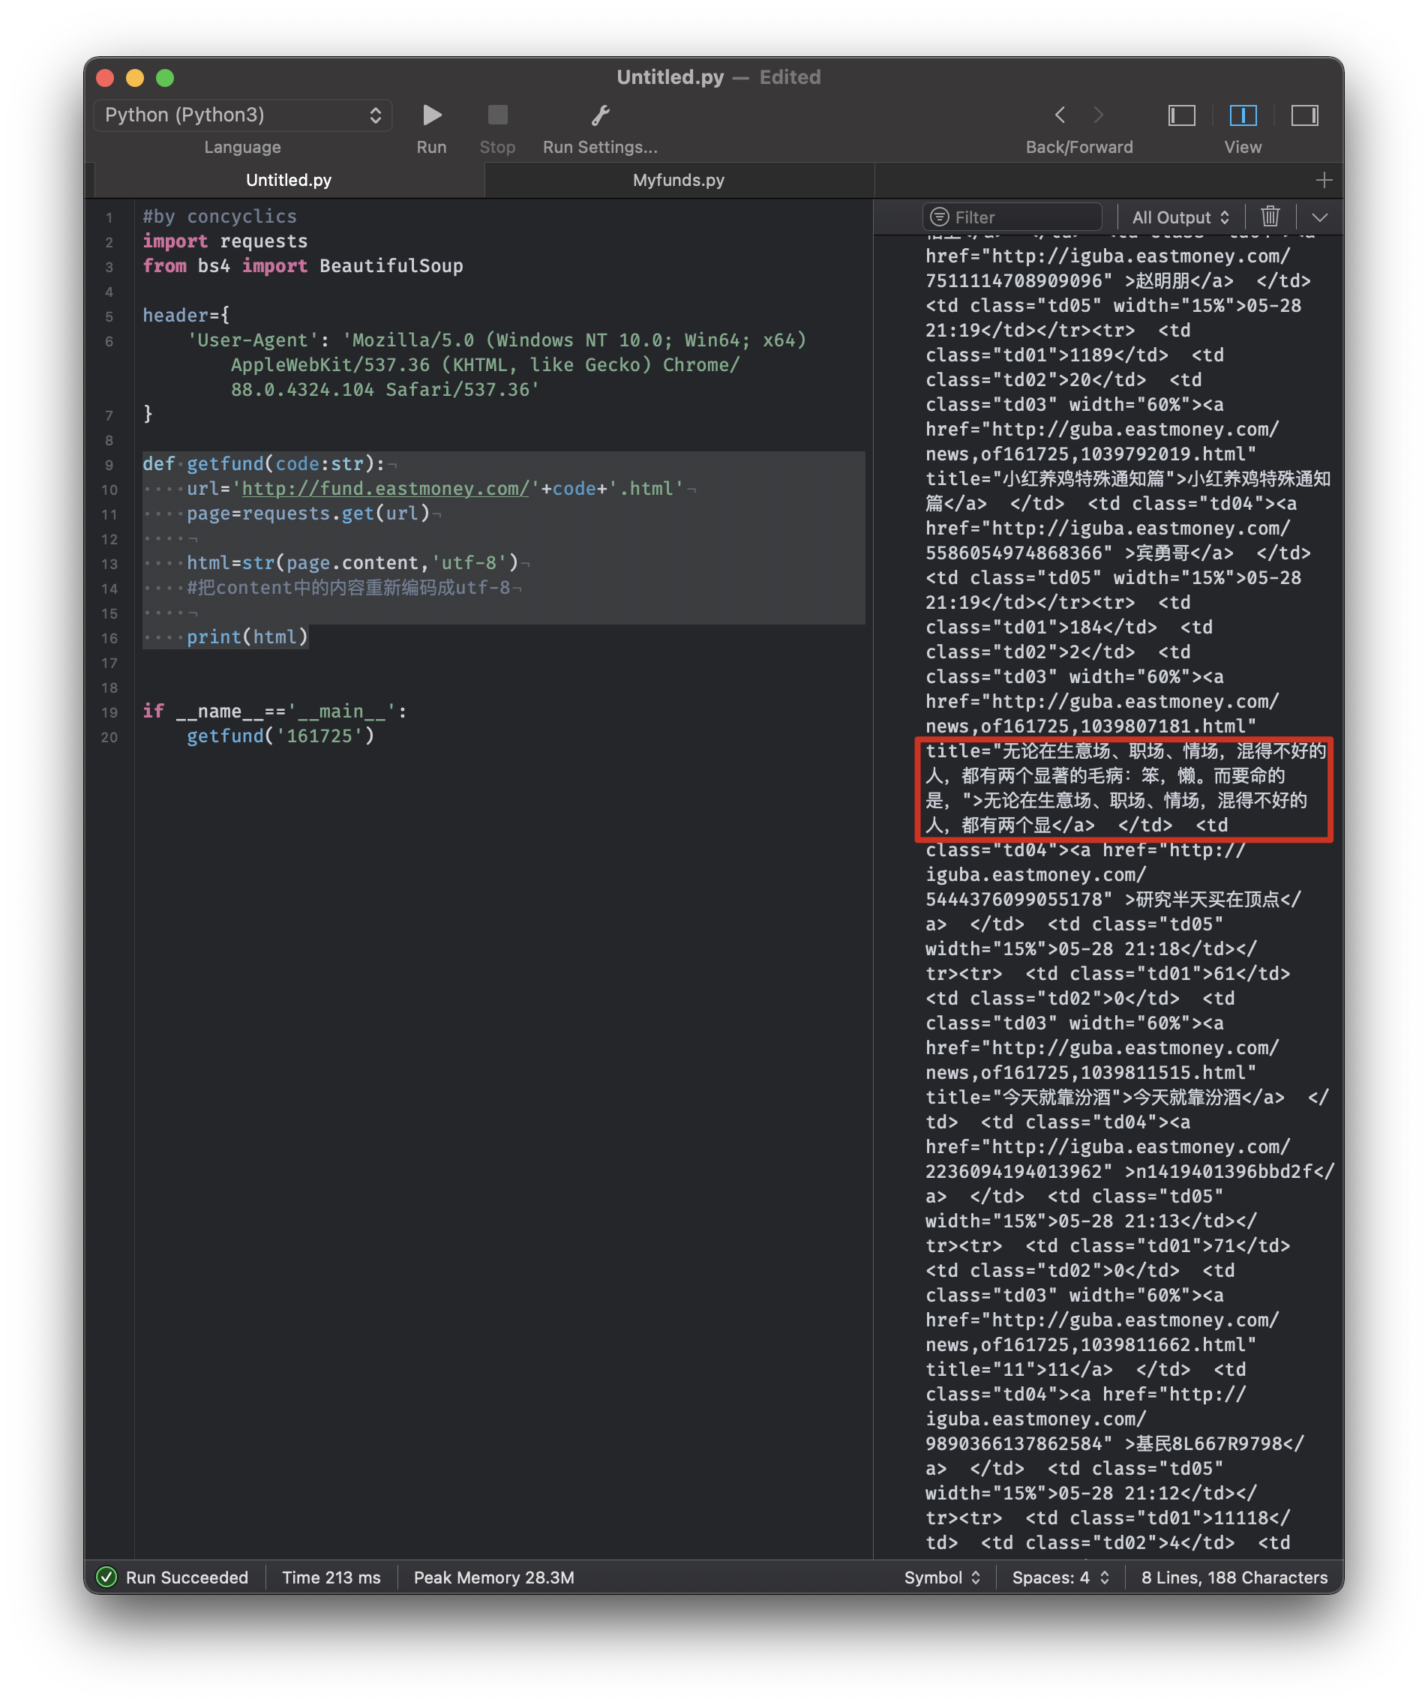Screen dimensions: 1428x1705
Task: Click the import requests line
Action: pos(225,241)
